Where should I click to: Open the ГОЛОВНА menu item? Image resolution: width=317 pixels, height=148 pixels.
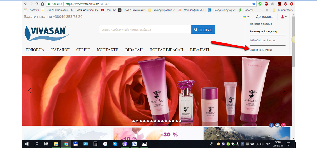pos(35,50)
